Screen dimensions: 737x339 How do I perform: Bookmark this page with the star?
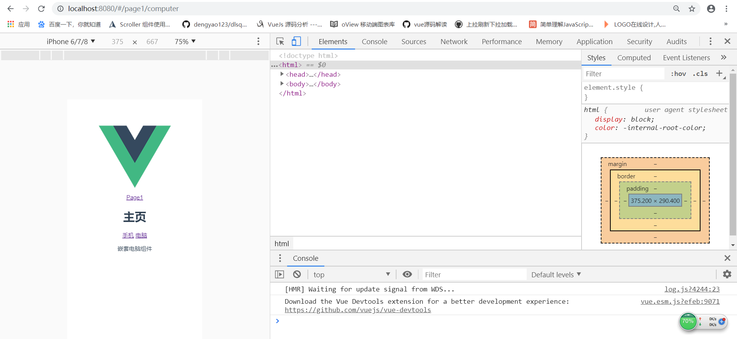click(692, 8)
